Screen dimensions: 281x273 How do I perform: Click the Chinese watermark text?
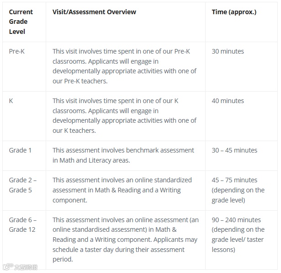[26, 267]
